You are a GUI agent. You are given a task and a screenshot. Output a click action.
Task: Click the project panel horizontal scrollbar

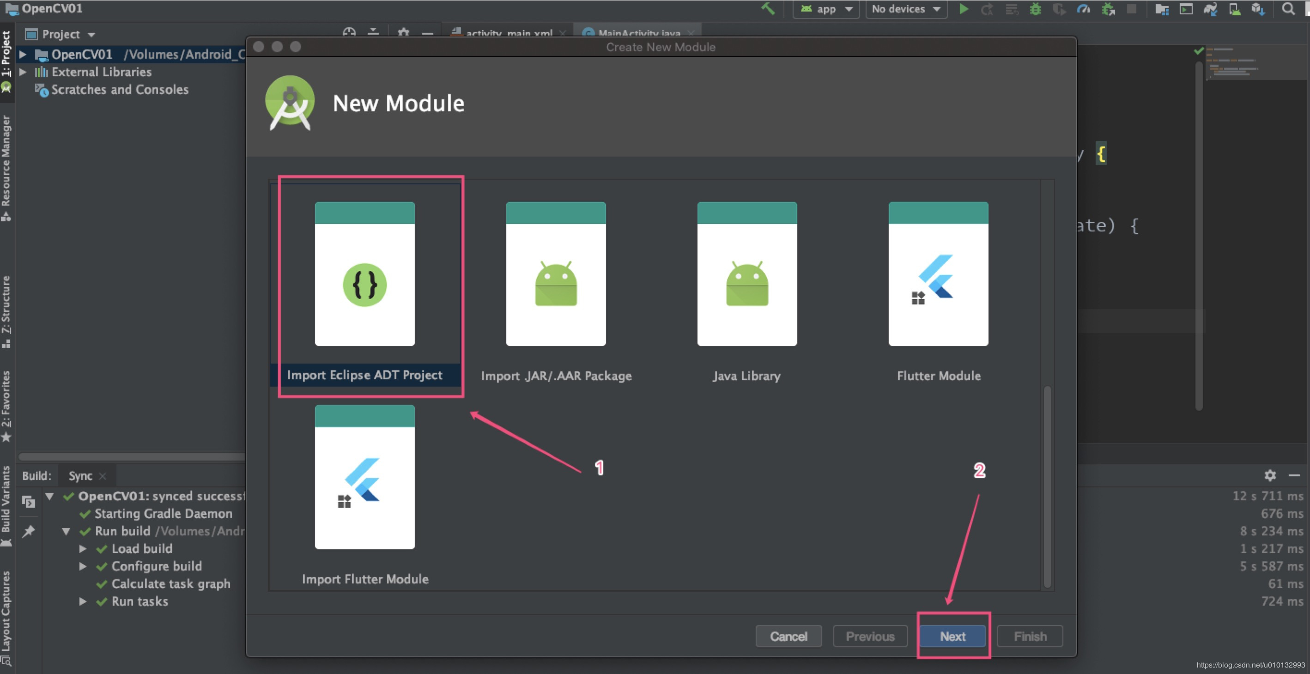[132, 456]
